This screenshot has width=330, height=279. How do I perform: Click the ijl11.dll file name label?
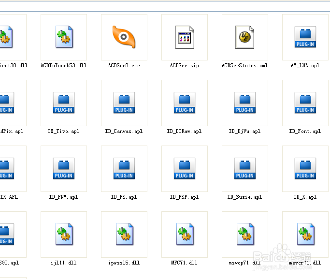(x=64, y=263)
